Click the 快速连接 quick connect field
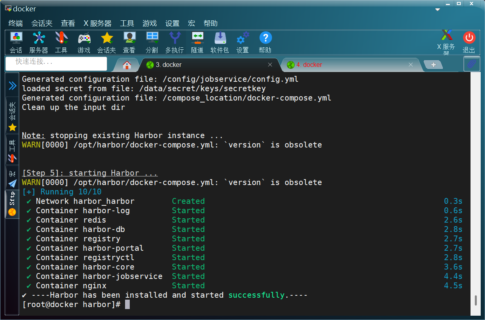485x320 pixels. [x=56, y=63]
